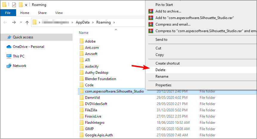Click the OneDrive cloud icon
The width and height of the screenshot is (257, 139).
point(9,47)
